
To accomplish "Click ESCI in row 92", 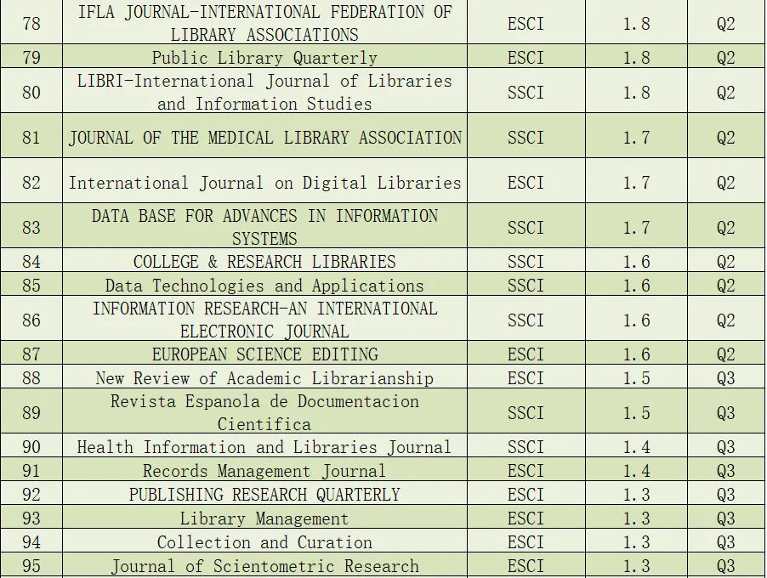I will [x=526, y=495].
